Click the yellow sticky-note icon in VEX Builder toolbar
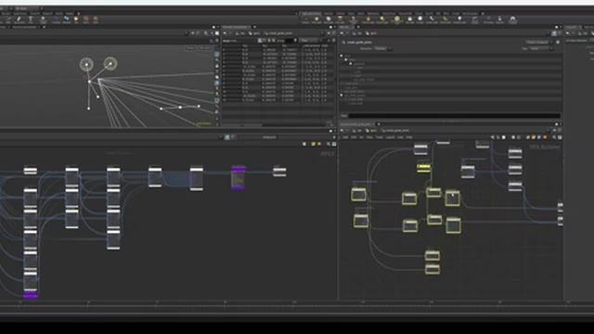This screenshot has width=594, height=334. pos(534,137)
